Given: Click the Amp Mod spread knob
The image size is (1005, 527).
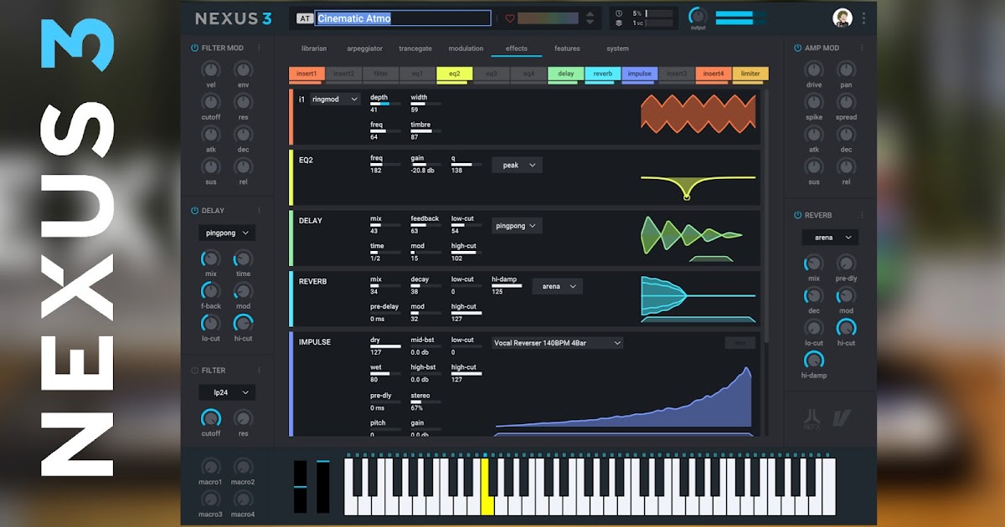Looking at the screenshot, I should click(846, 102).
